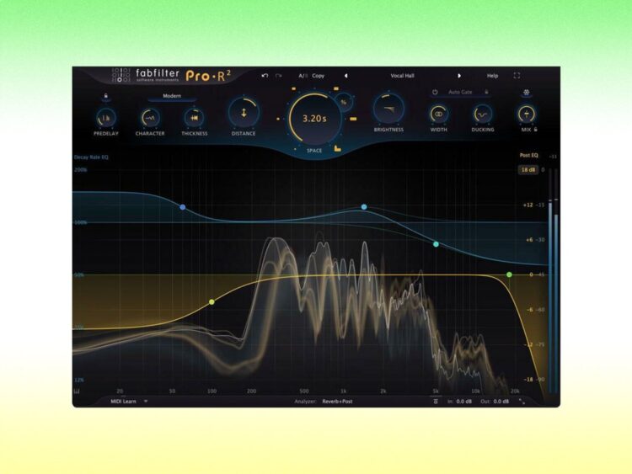Toggle the A/B state switch
632x474 pixels.
point(303,76)
